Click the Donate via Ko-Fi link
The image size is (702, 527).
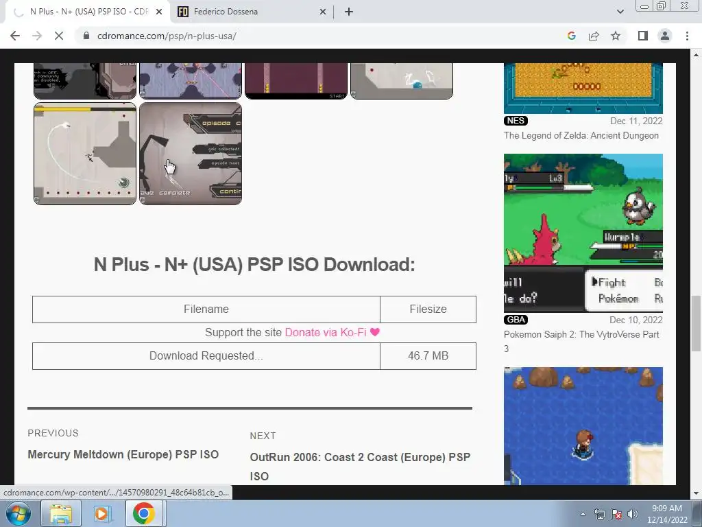(x=332, y=333)
